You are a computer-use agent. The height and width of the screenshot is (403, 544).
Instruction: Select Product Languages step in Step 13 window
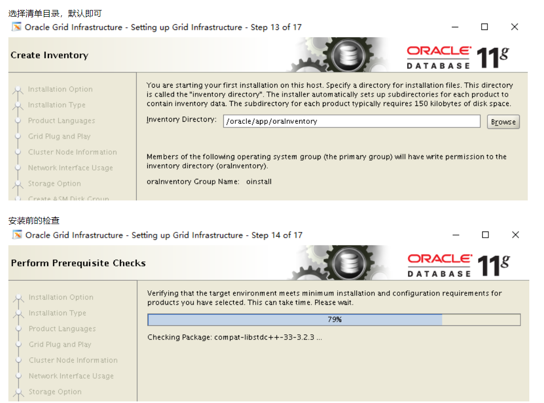[61, 121]
